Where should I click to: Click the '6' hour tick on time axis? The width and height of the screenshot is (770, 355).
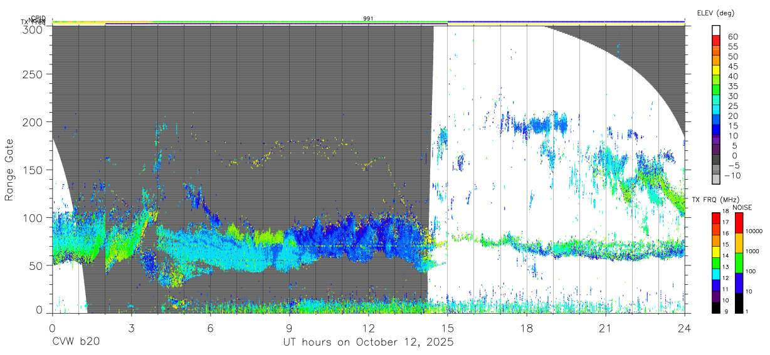[210, 328]
